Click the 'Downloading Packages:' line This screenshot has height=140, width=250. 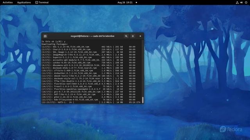point(55,44)
